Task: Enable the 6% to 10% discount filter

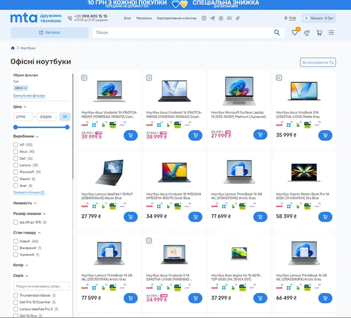Action: (x=15, y=222)
